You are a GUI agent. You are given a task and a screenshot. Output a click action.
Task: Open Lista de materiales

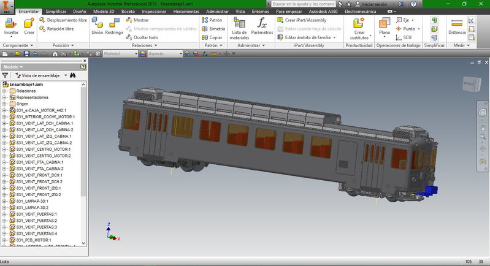point(239,28)
